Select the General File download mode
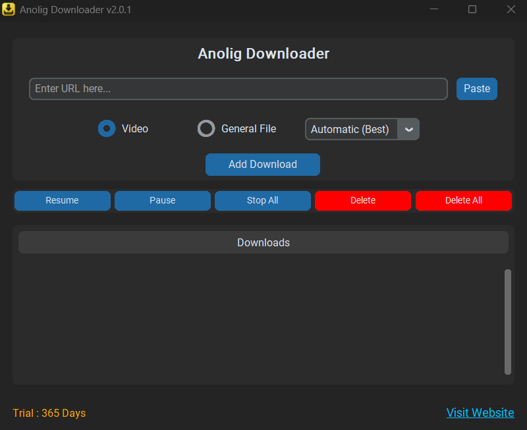Image resolution: width=527 pixels, height=430 pixels. (206, 128)
